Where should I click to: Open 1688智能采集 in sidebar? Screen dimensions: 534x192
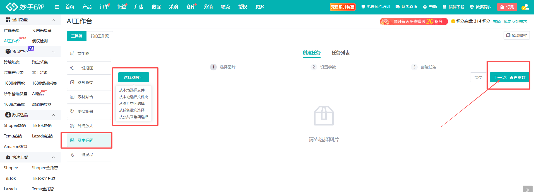[44, 83]
